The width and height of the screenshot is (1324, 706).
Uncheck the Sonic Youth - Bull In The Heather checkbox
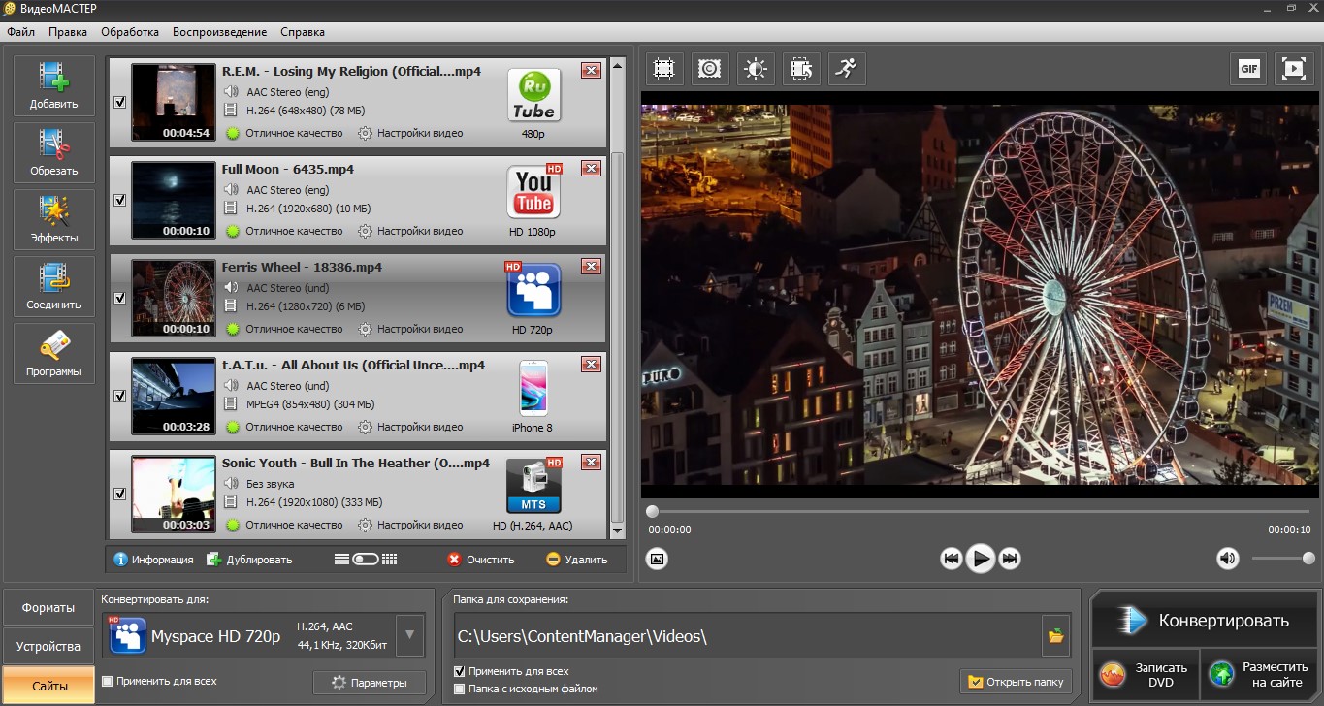[x=119, y=494]
